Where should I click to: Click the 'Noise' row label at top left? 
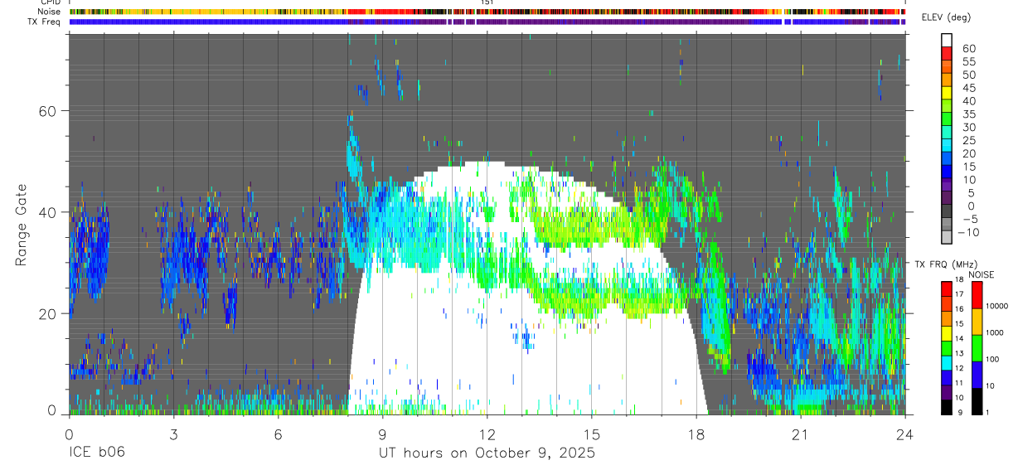[x=49, y=12]
